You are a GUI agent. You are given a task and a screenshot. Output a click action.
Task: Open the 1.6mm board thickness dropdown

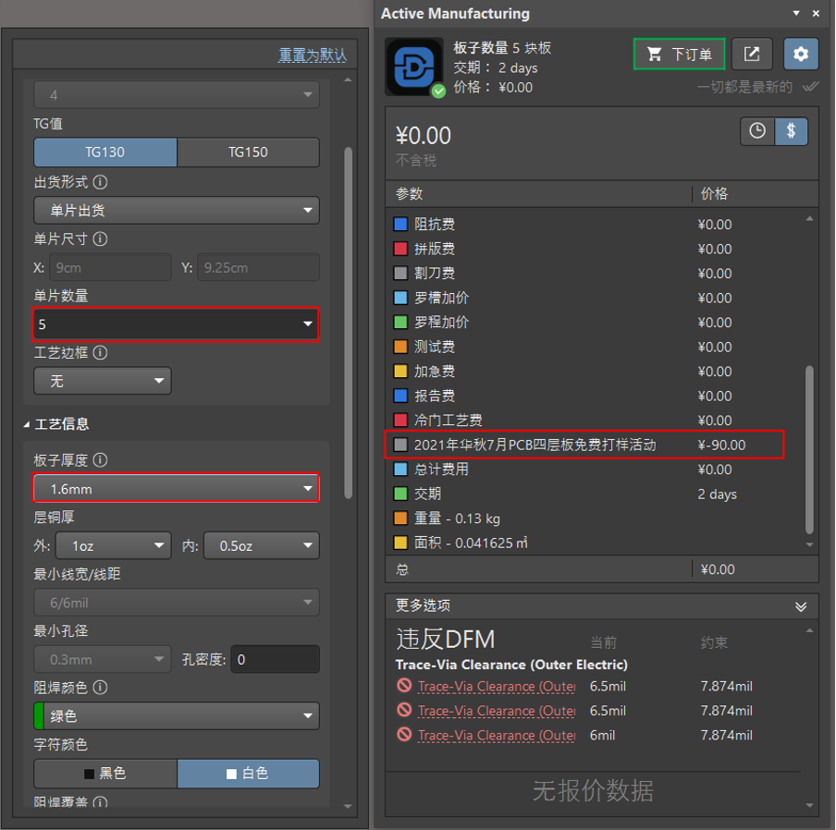click(x=176, y=488)
